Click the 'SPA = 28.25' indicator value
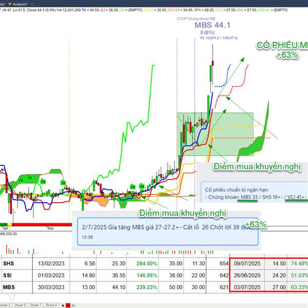 tap(204, 10)
